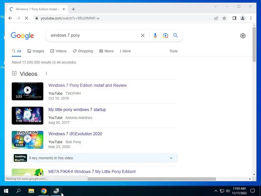Click the horizontal scrollbar thumb
Viewport: 261px width, 196px height.
152,179
